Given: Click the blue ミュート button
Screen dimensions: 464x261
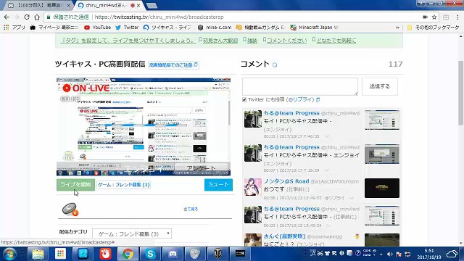Looking at the screenshot, I should point(218,185).
